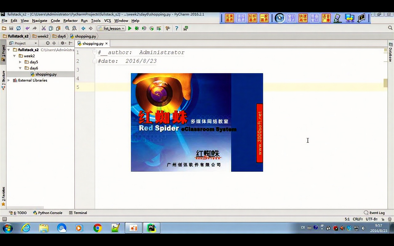The image size is (394, 246).
Task: Expand the day5 folder in Project tree
Action: coord(20,62)
